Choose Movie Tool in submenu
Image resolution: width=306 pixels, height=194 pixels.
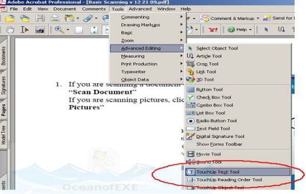pyautogui.click(x=238, y=154)
